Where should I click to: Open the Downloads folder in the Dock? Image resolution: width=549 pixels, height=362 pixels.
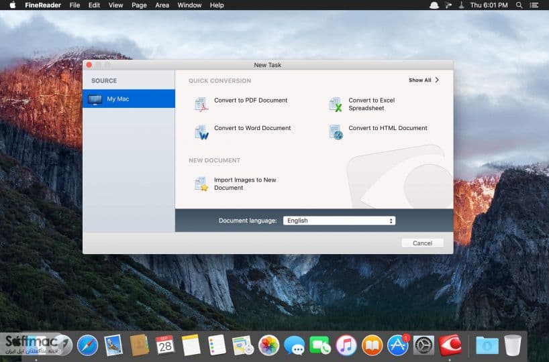tap(487, 345)
